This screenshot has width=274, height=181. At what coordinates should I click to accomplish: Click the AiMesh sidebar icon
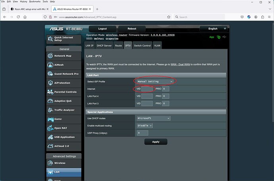tap(50, 65)
